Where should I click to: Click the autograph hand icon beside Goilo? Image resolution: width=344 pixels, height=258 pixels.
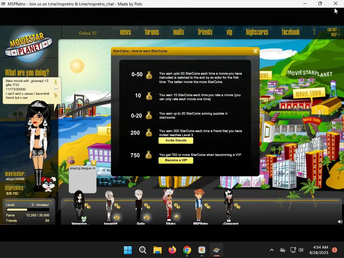146,217
